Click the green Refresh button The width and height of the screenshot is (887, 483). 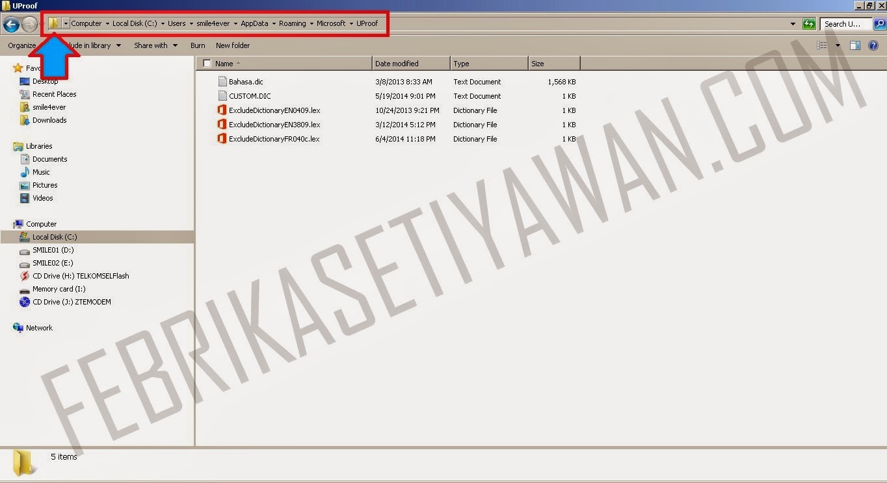pos(809,24)
